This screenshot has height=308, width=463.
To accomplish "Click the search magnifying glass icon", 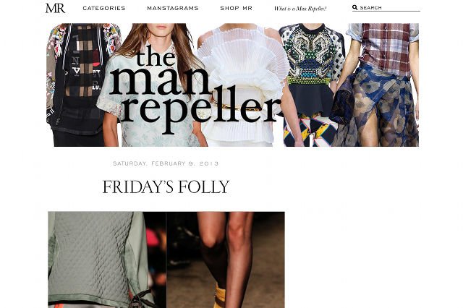I will (355, 8).
